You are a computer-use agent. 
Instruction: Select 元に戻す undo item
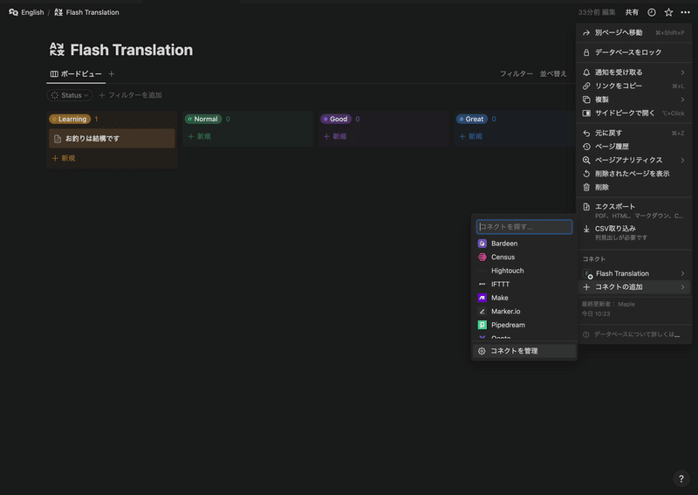click(x=634, y=133)
